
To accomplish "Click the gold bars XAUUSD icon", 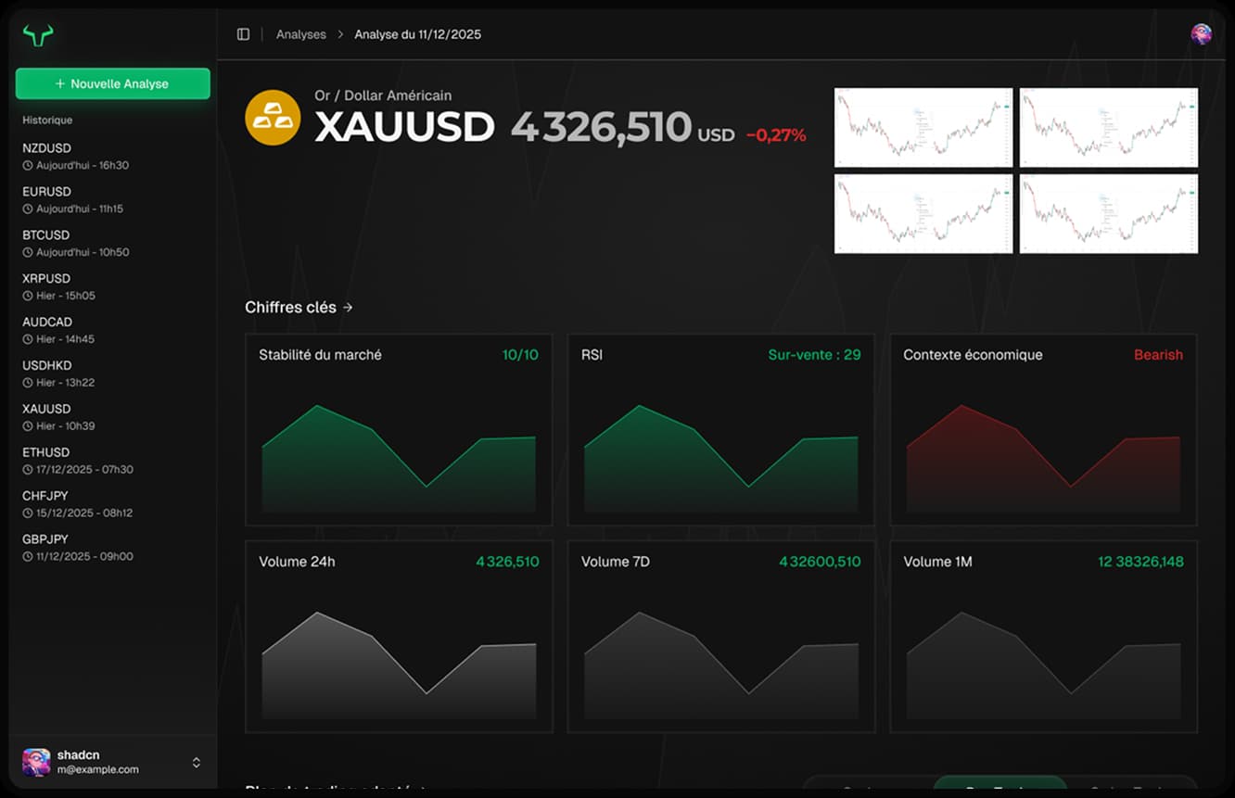I will pos(273,118).
